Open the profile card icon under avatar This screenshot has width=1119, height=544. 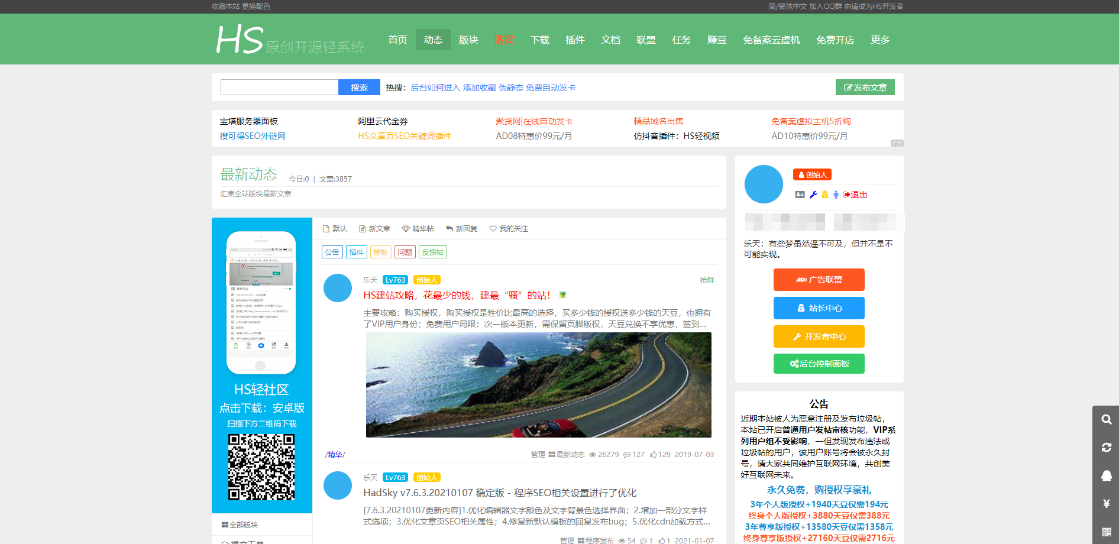tap(800, 195)
